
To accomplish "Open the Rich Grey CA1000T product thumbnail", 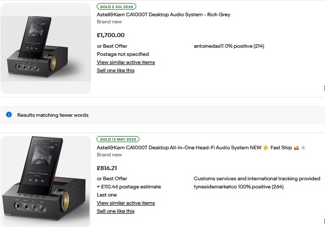I will [46, 48].
